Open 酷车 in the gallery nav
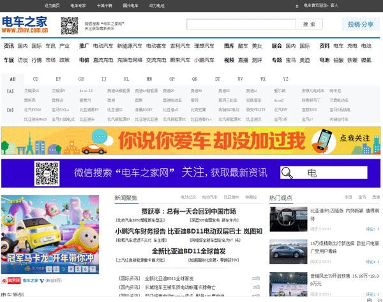Screen dimensions: 383x302 243,46
